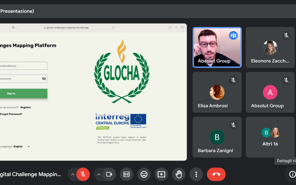Expand audio settings chevron beside microphone

[x=72, y=174]
